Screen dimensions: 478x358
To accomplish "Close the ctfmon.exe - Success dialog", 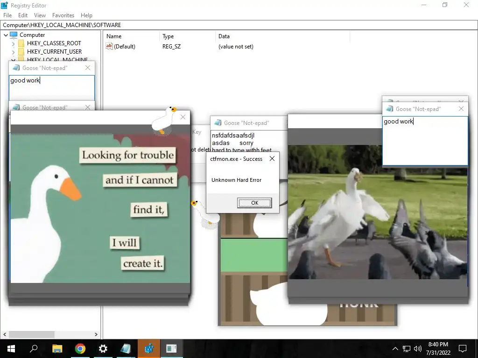I will (272, 158).
